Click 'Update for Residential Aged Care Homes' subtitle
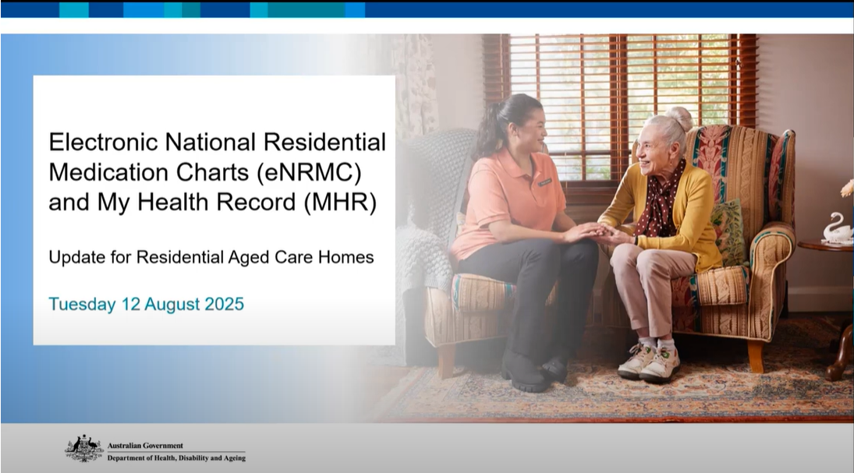 click(211, 256)
